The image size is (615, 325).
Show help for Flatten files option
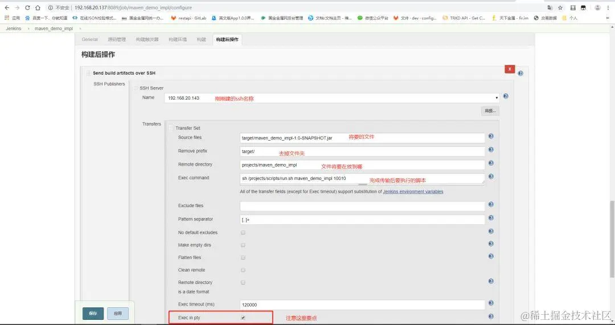491,256
